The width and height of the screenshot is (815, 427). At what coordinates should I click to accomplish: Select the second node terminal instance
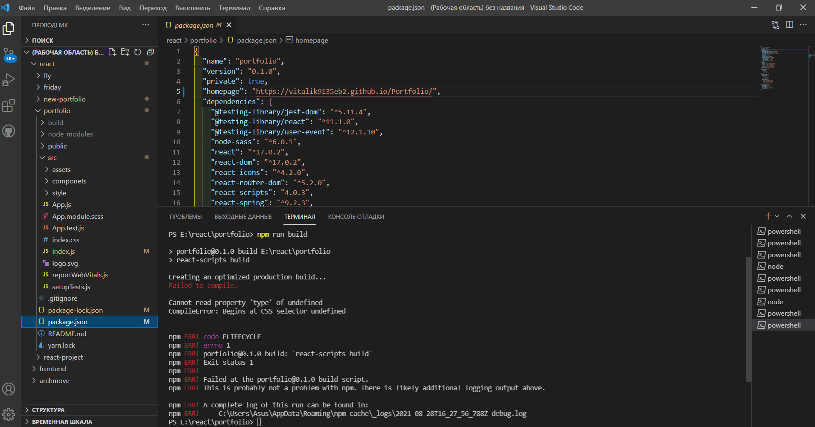click(783, 302)
